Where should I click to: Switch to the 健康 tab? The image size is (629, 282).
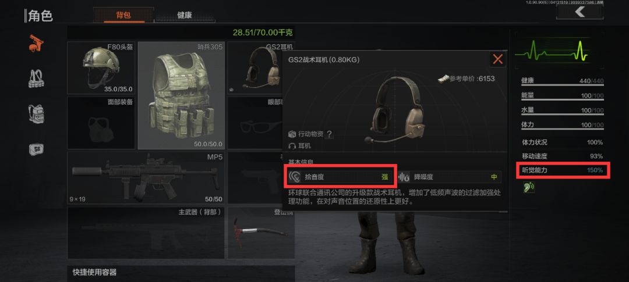(x=185, y=15)
